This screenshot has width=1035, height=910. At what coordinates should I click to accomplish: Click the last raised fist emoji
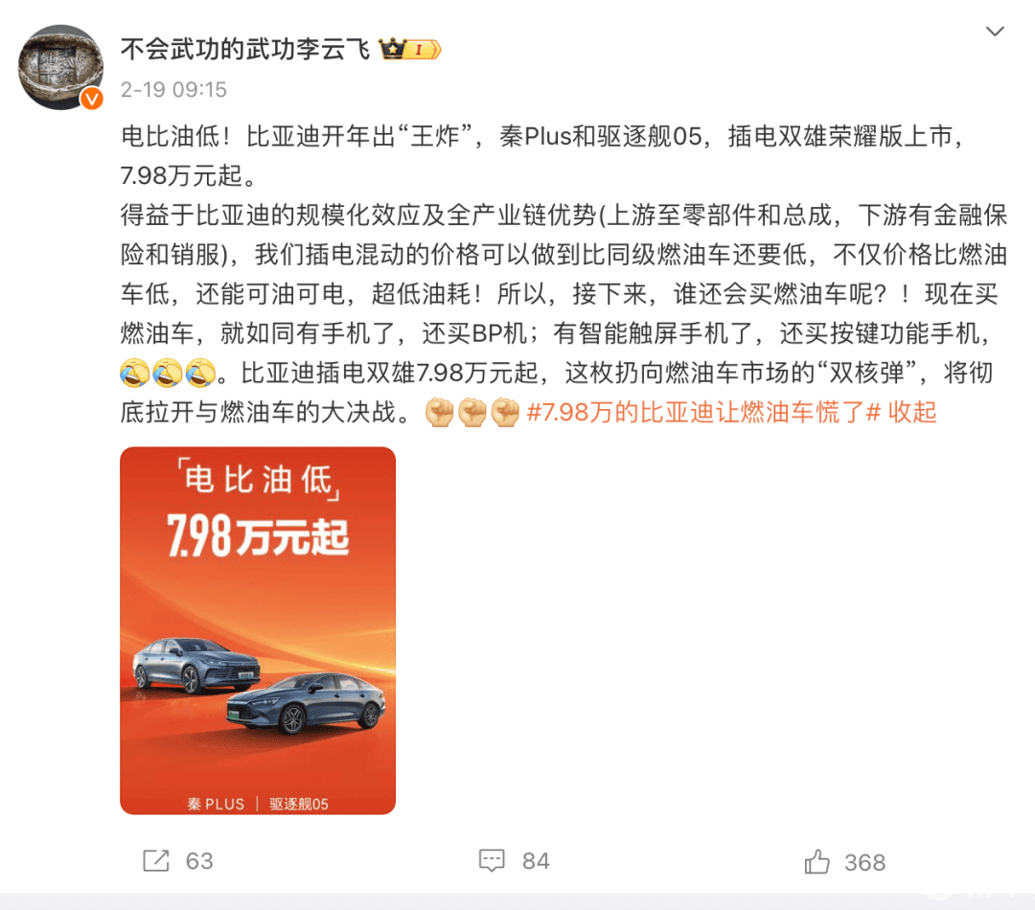pos(506,413)
